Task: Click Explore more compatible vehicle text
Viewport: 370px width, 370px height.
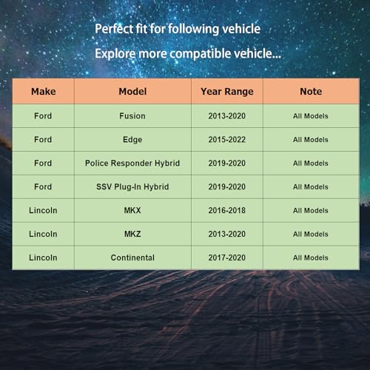Action: tap(188, 54)
